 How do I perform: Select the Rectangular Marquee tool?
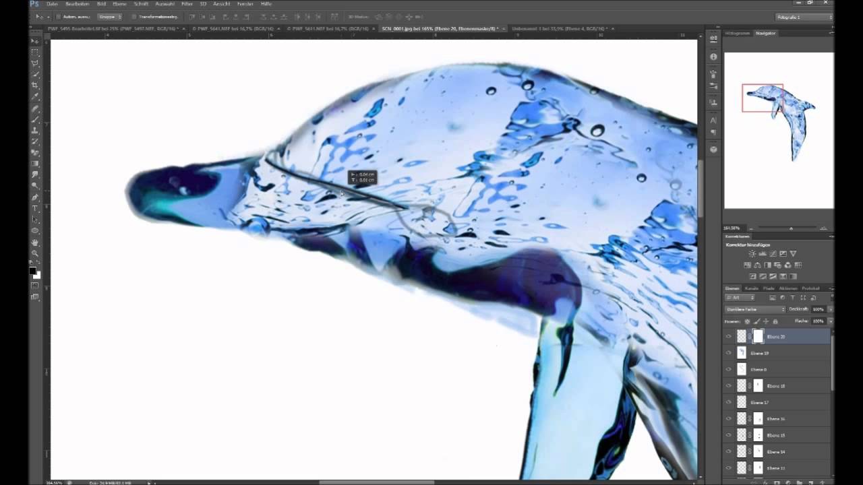[35, 52]
